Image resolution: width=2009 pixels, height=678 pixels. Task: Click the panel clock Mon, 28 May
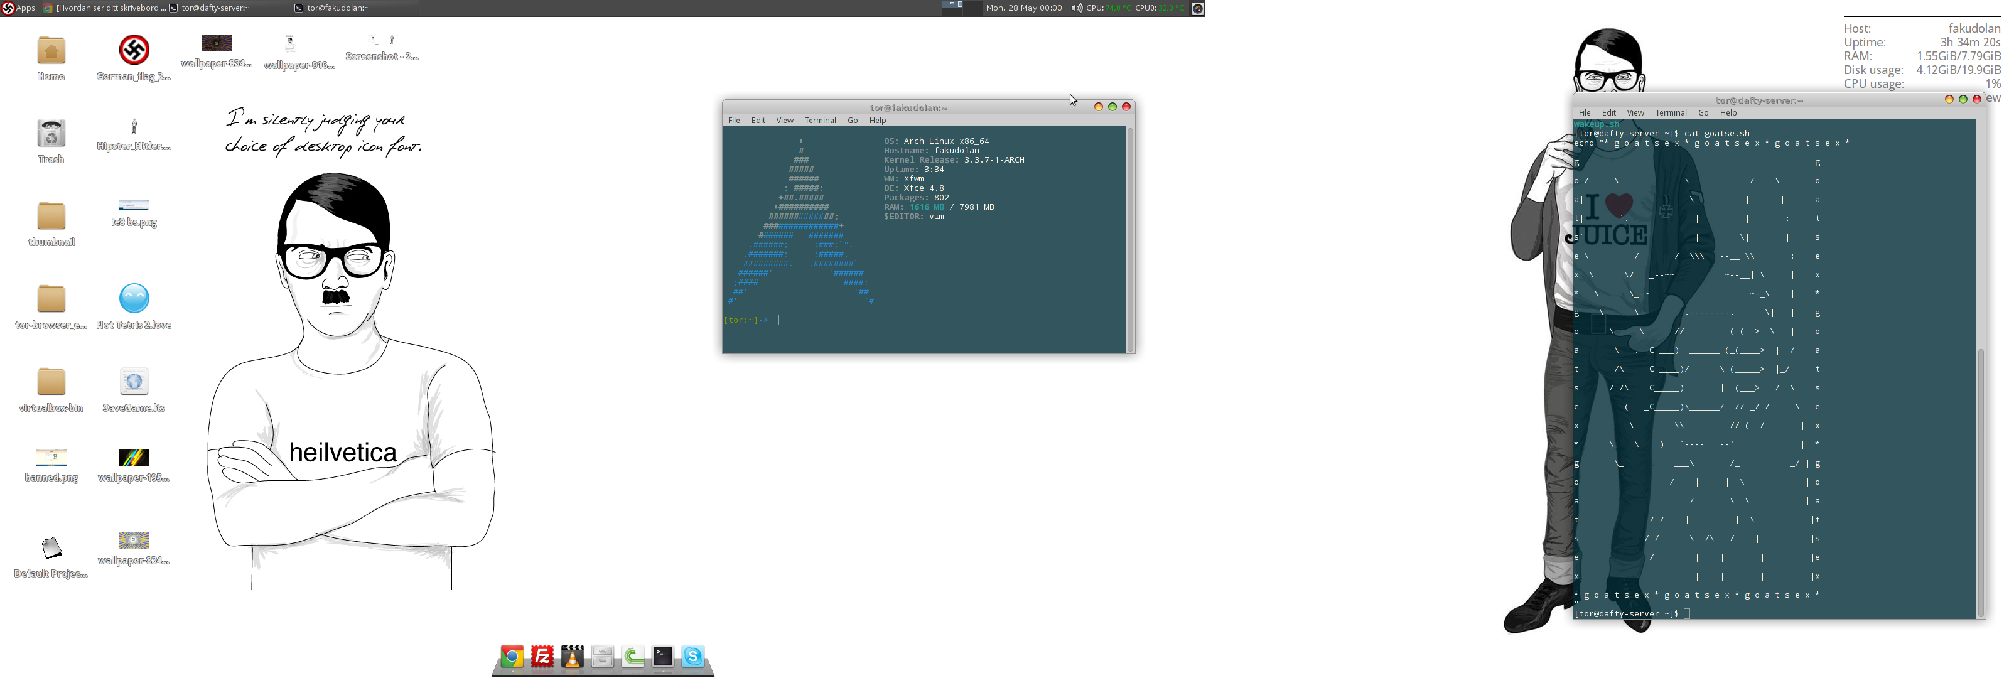(x=1023, y=8)
